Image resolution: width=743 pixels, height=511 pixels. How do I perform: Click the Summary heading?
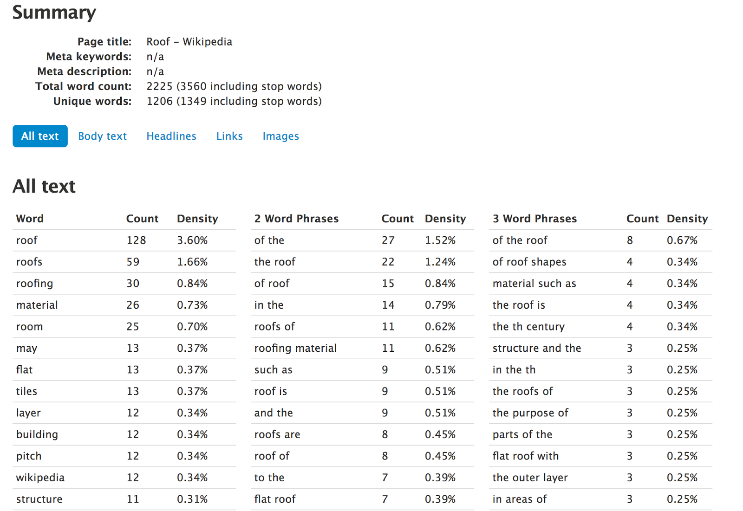[54, 13]
